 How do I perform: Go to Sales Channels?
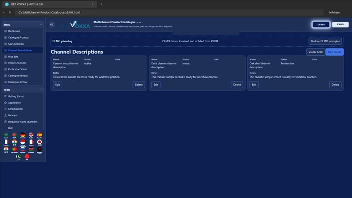(x=23, y=44)
